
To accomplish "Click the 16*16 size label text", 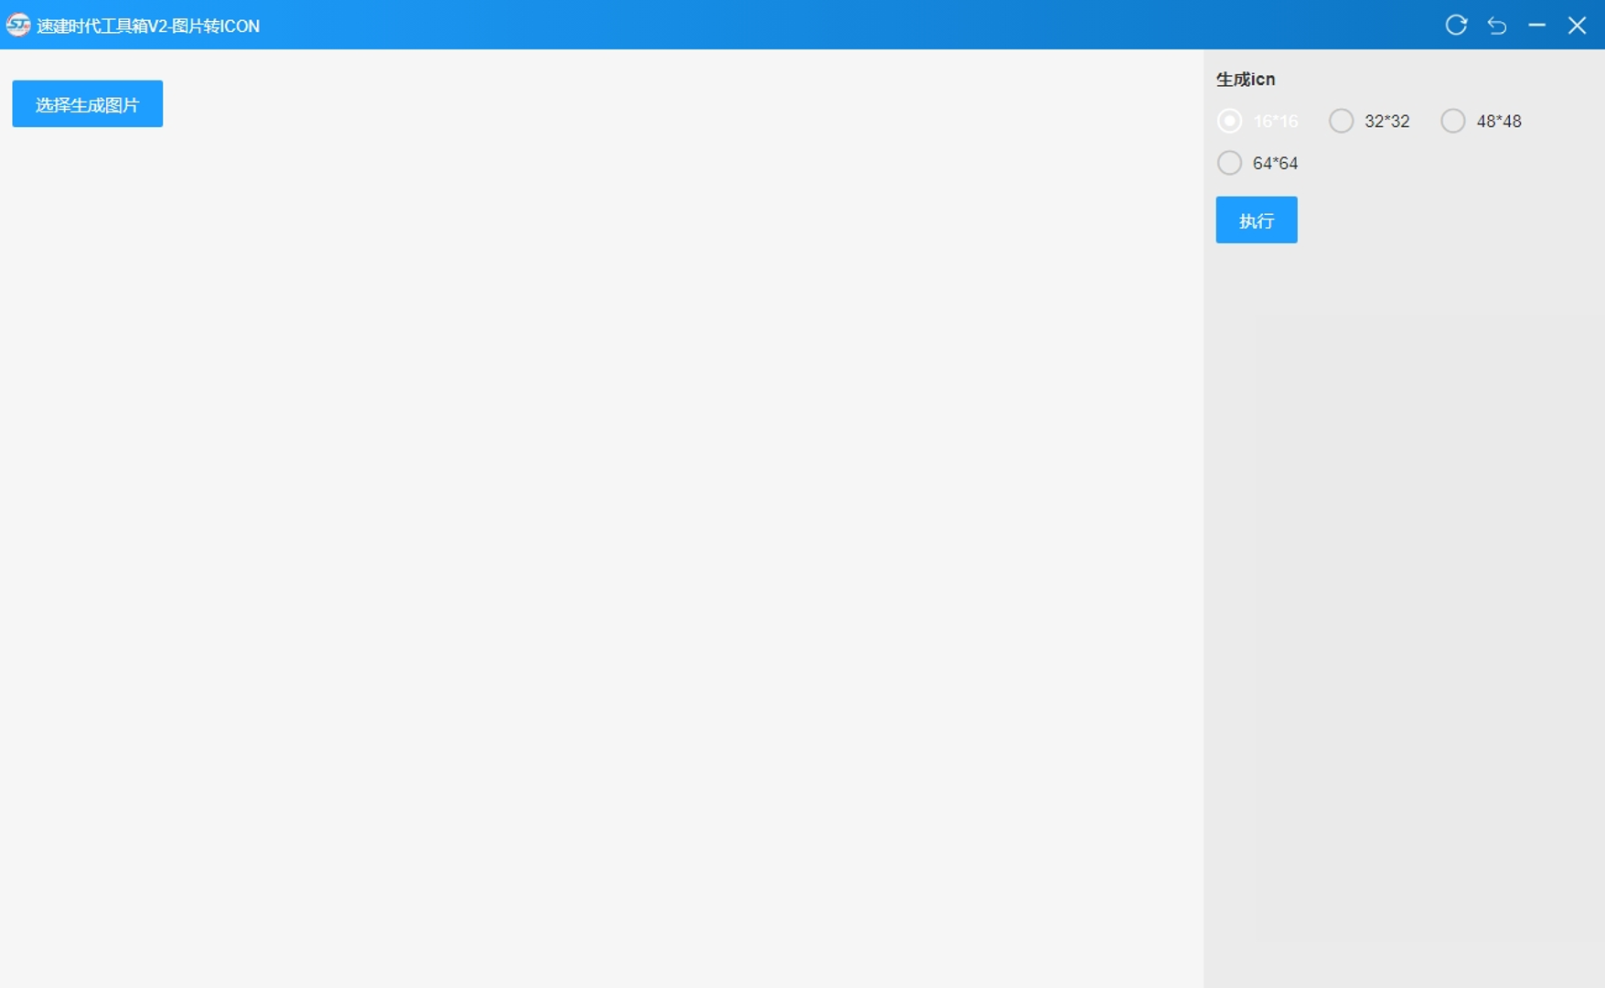I will [x=1275, y=122].
